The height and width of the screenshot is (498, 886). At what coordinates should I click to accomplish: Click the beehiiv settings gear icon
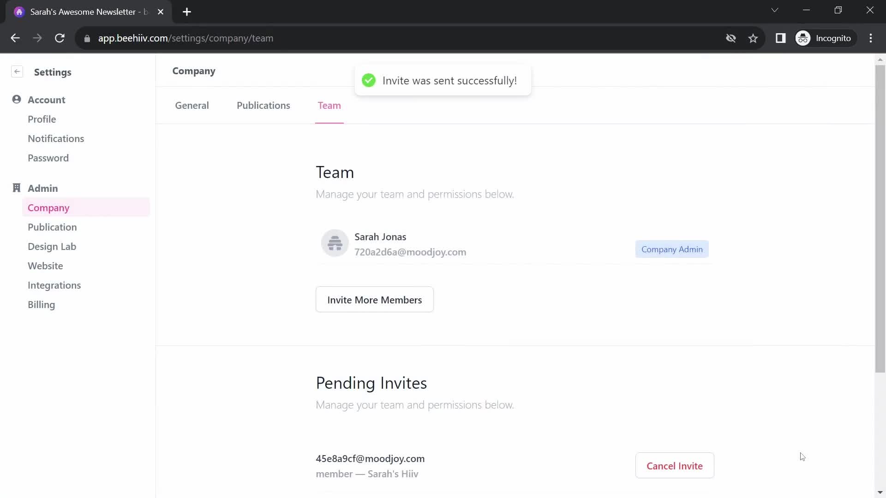(17, 72)
